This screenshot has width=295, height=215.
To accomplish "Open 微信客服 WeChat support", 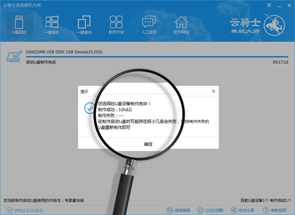I will click(182, 210).
